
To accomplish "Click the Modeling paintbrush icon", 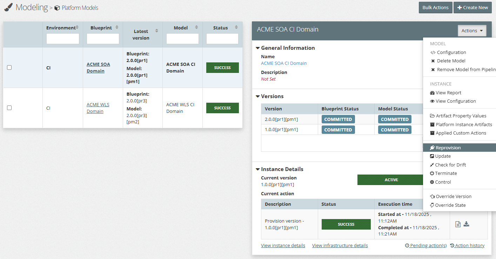I will (9, 7).
